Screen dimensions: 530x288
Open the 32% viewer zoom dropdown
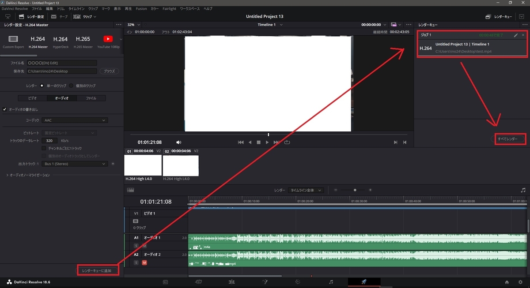pos(134,25)
